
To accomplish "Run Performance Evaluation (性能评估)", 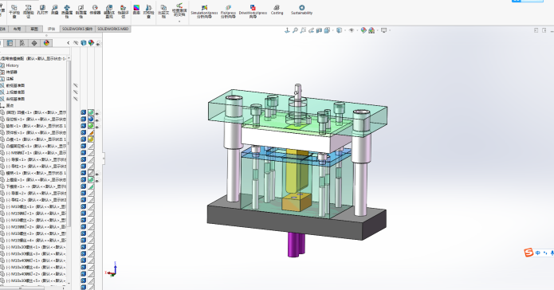I will tap(123, 12).
